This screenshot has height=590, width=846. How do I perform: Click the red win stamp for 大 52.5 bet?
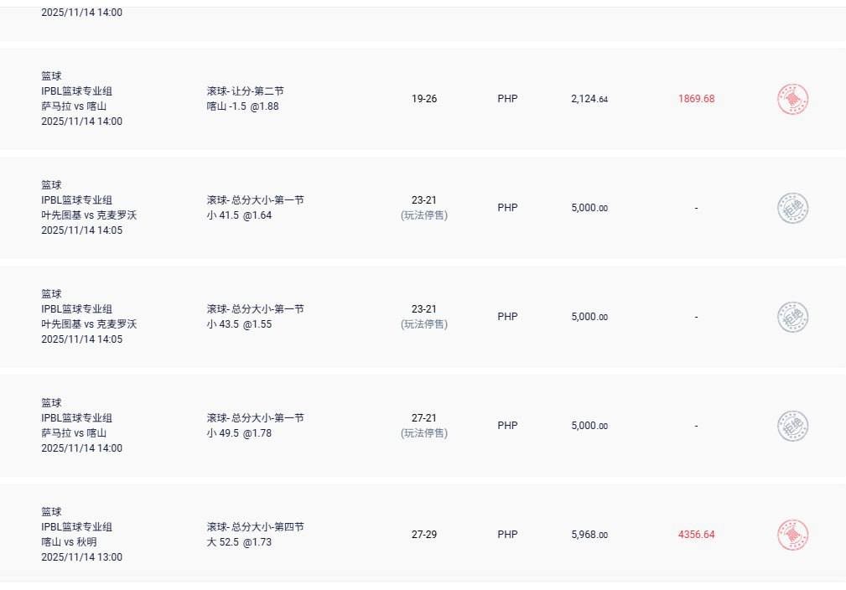tap(792, 536)
